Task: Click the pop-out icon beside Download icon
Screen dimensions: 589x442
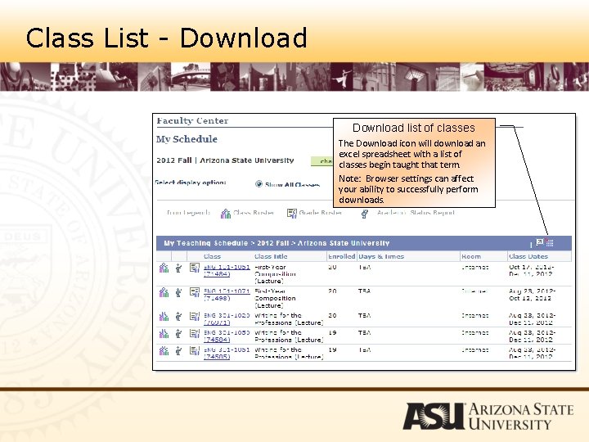Action: [x=540, y=242]
